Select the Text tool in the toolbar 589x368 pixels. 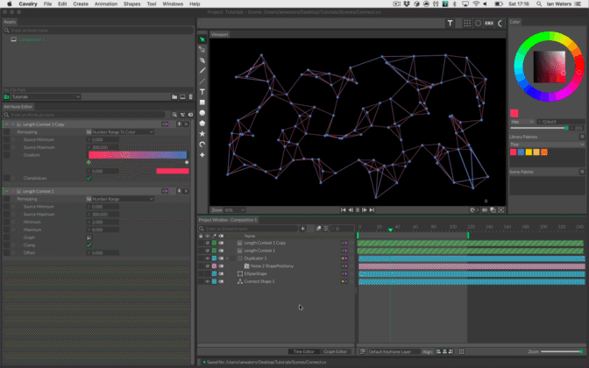pyautogui.click(x=202, y=91)
